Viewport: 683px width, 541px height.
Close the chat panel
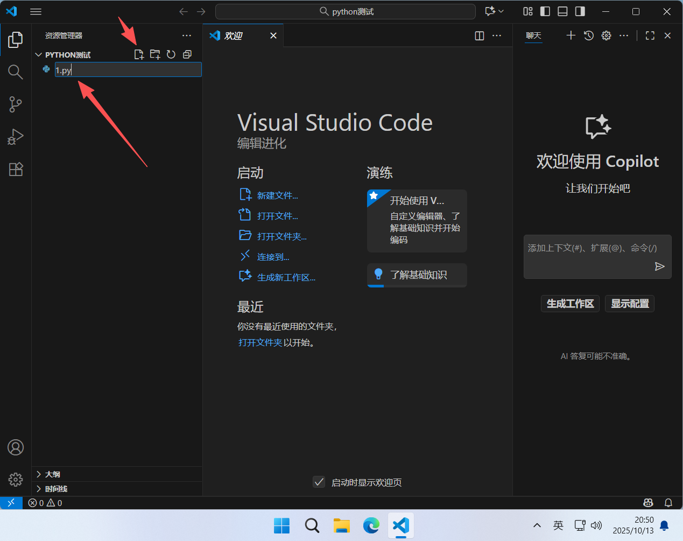[667, 36]
